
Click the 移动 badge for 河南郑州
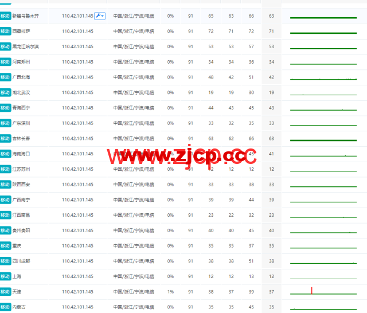(5, 62)
